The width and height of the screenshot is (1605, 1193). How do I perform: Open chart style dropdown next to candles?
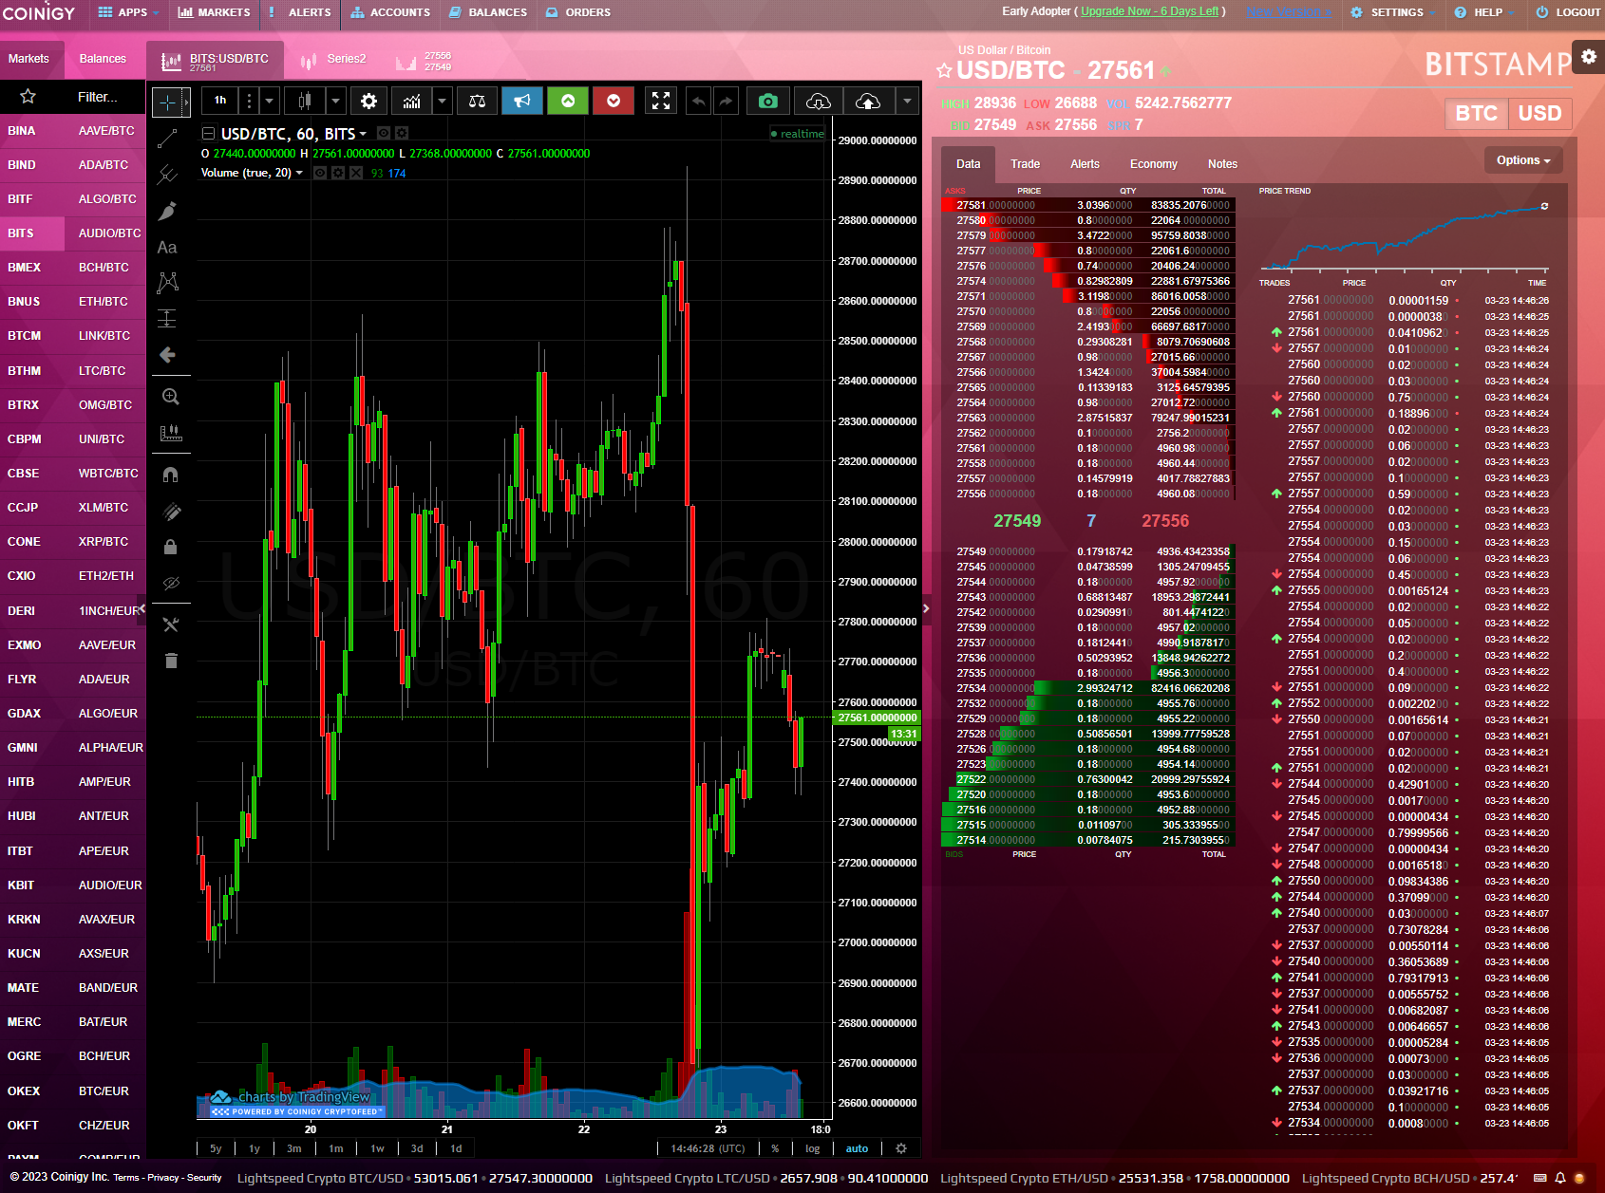335,101
